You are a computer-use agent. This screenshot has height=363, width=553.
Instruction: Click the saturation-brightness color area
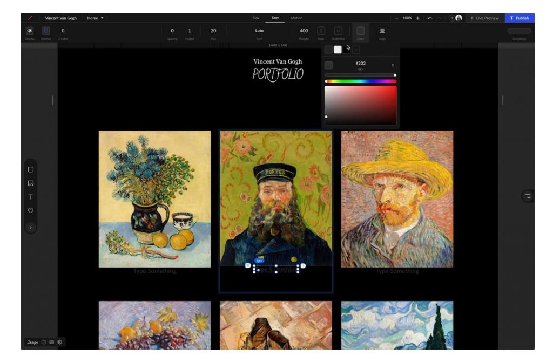click(x=360, y=105)
